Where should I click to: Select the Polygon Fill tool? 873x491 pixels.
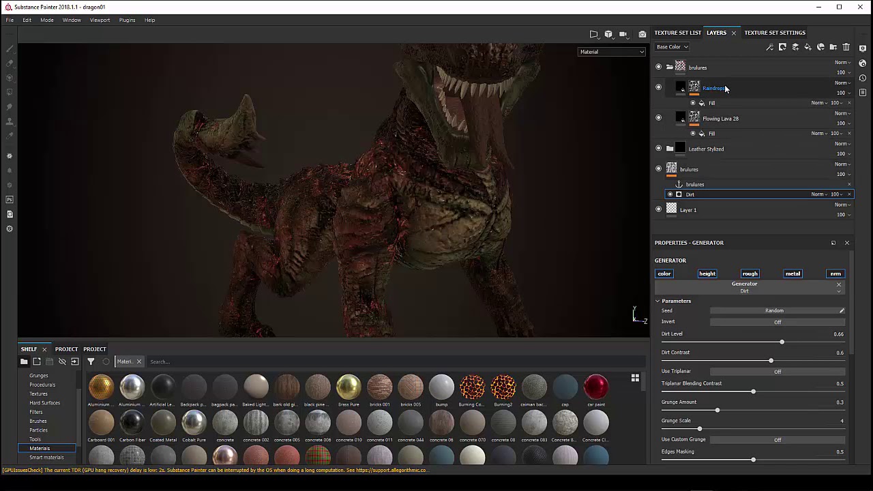(x=10, y=92)
